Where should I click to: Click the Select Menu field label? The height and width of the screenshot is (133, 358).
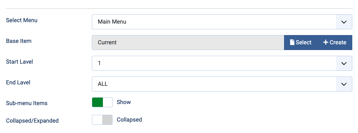22,20
